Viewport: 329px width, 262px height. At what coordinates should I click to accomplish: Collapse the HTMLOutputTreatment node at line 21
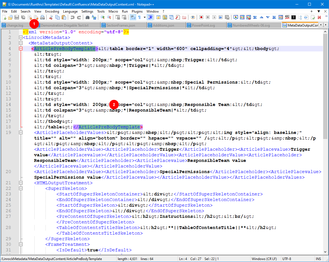20,183
